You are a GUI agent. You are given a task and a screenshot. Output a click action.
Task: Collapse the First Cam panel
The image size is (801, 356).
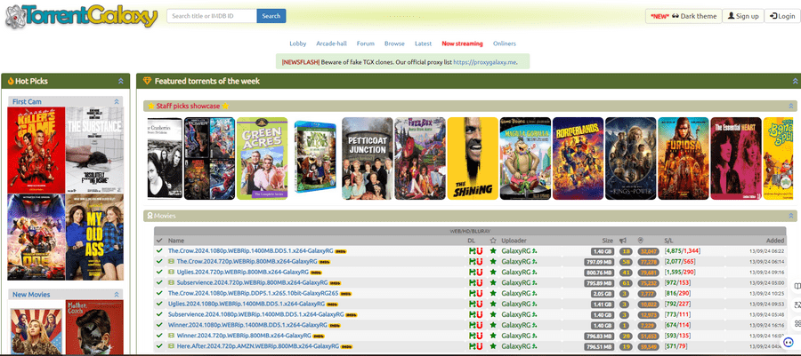point(116,102)
